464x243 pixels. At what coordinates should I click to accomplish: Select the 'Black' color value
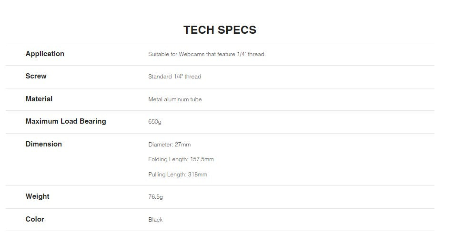coord(155,220)
